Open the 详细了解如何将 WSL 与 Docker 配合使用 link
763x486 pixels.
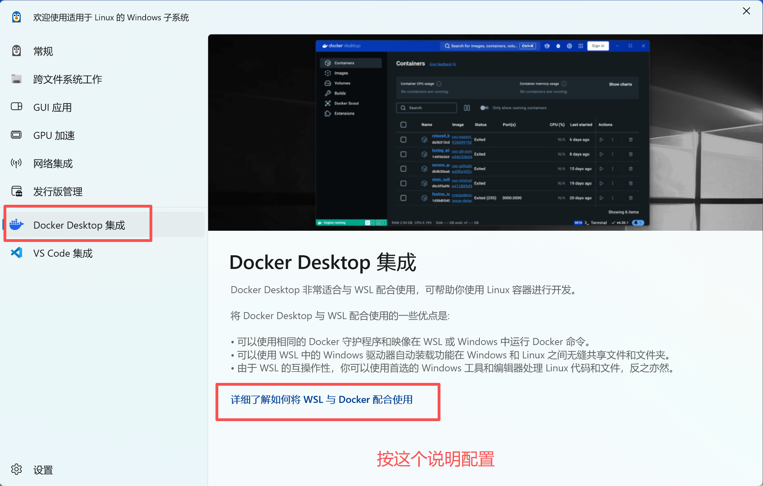(321, 400)
